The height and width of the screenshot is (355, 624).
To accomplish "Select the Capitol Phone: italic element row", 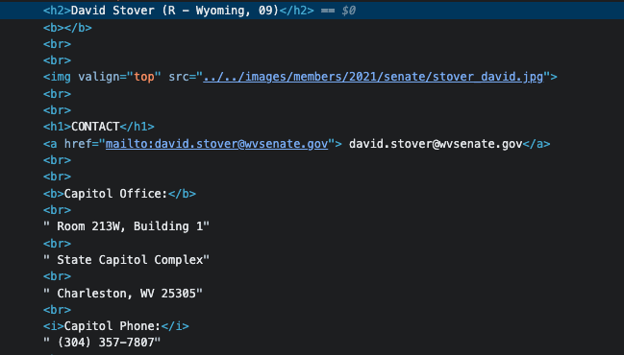I will [115, 326].
